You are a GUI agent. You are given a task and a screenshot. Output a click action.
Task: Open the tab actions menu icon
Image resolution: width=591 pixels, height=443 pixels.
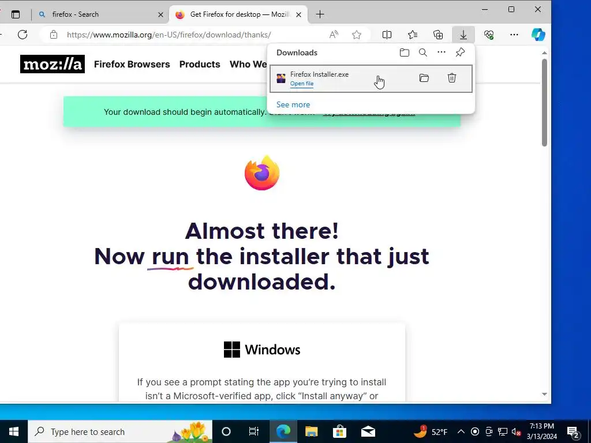click(x=16, y=14)
